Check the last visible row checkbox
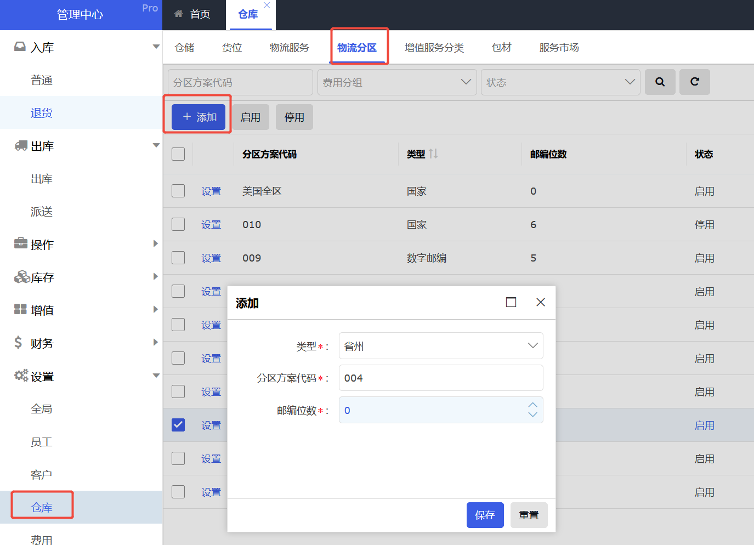The height and width of the screenshot is (545, 754). point(178,492)
